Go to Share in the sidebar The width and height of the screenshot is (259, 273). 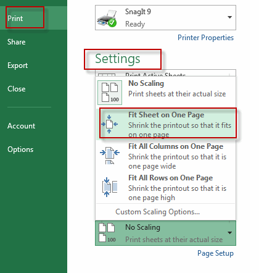(x=17, y=42)
